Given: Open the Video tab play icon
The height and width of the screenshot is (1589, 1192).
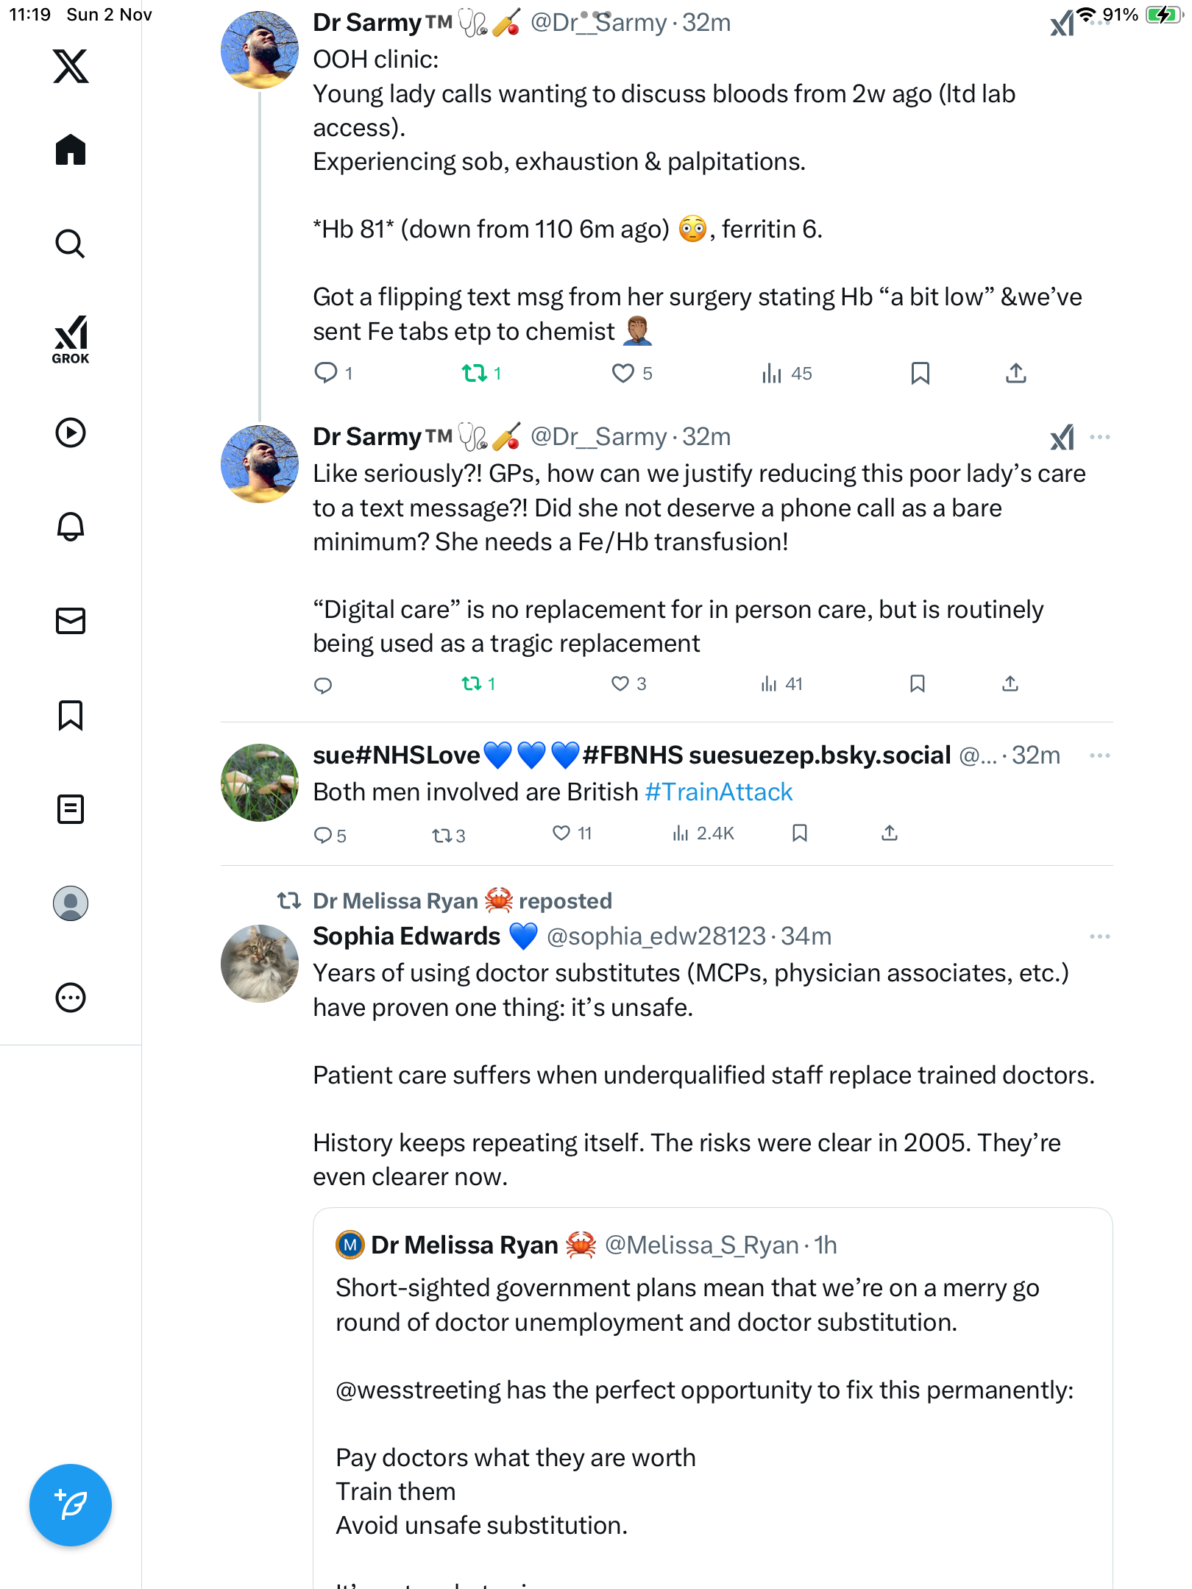Looking at the screenshot, I should (71, 433).
